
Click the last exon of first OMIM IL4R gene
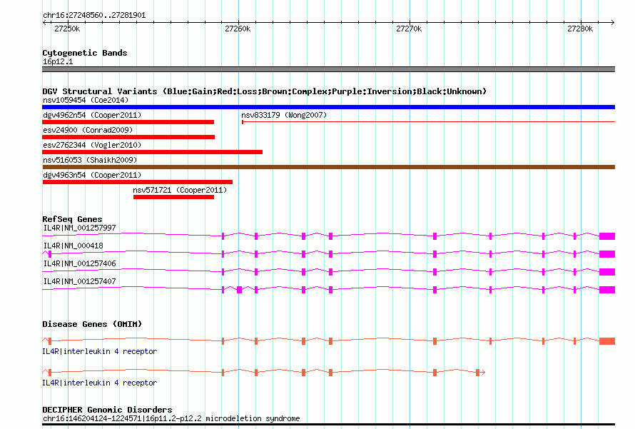pyautogui.click(x=607, y=341)
